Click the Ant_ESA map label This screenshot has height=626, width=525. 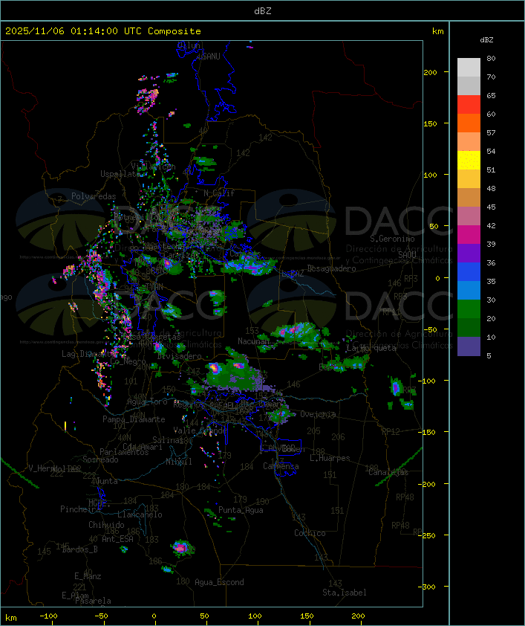(117, 539)
